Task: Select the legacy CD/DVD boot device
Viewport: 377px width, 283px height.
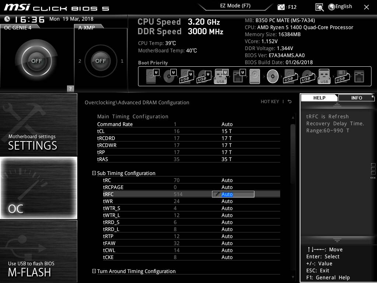Action: [273, 76]
